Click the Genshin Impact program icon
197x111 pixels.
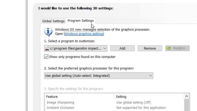point(47,48)
